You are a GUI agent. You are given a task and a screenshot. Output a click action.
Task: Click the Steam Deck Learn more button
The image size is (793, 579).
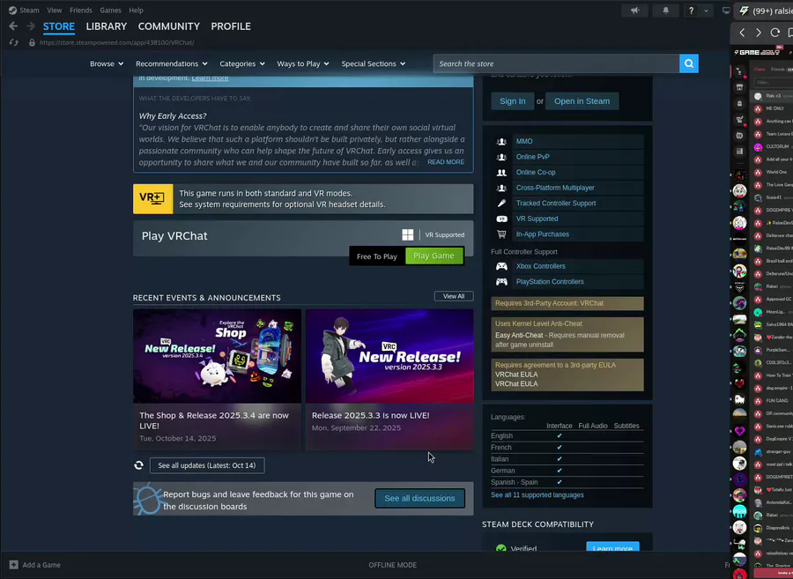click(612, 548)
